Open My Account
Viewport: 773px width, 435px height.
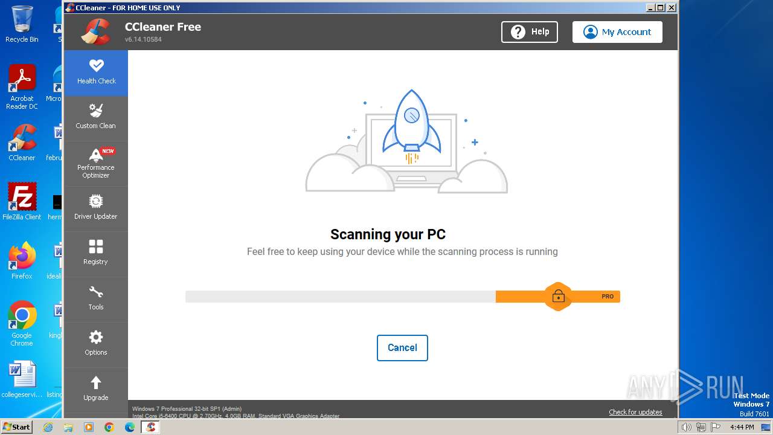point(617,32)
